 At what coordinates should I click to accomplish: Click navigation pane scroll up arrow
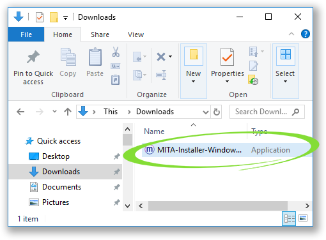tap(128, 129)
